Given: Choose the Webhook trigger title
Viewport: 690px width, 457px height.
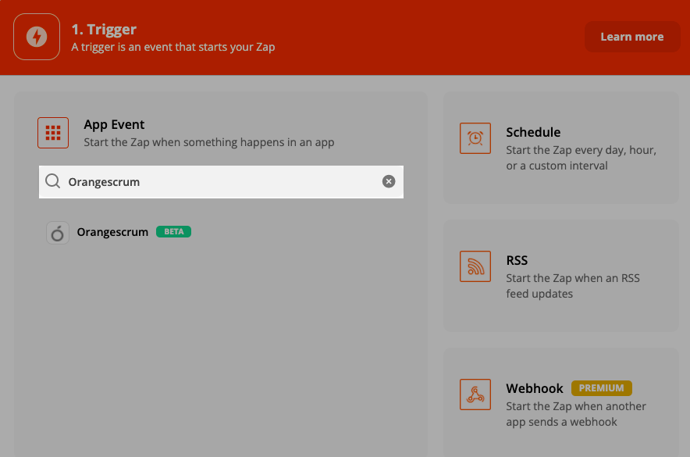Looking at the screenshot, I should [534, 388].
